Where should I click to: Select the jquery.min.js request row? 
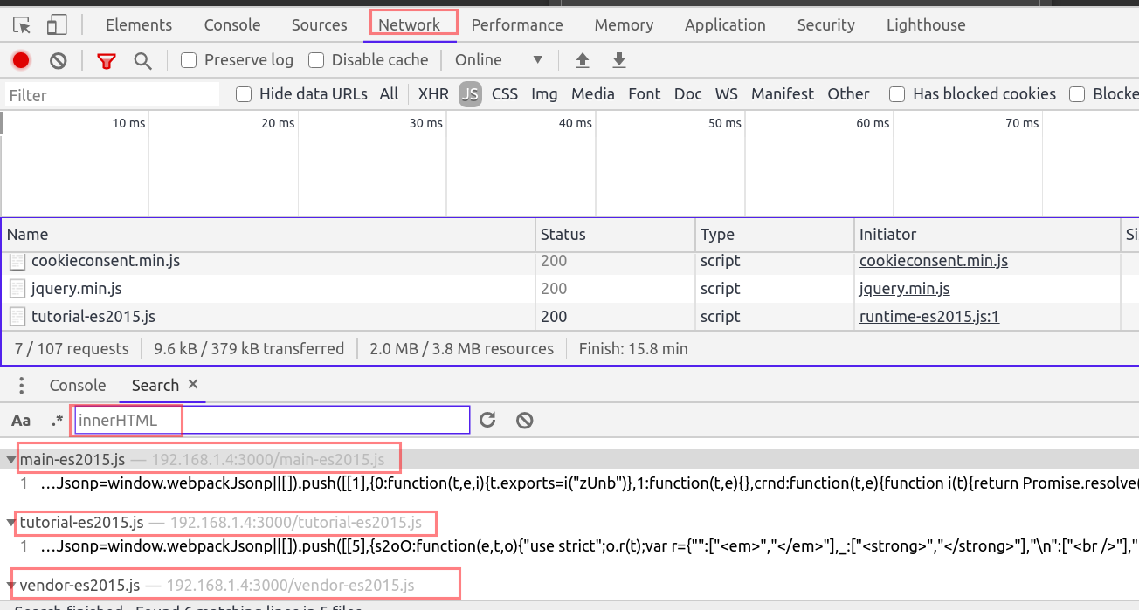click(569, 289)
